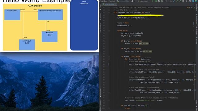Open the Remote Host side tab
The image size is (198, 111).
click(197, 19)
